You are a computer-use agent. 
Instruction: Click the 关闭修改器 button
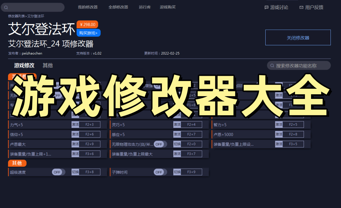click(x=298, y=38)
